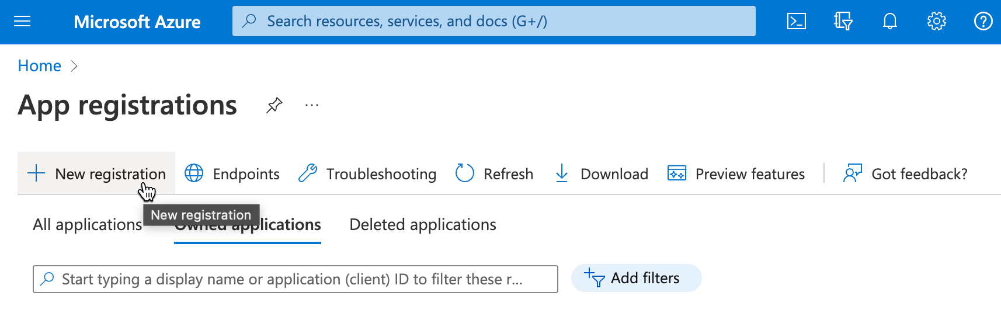Screen dimensions: 1001x313
Task: Focus the display name filter field
Action: pos(296,279)
